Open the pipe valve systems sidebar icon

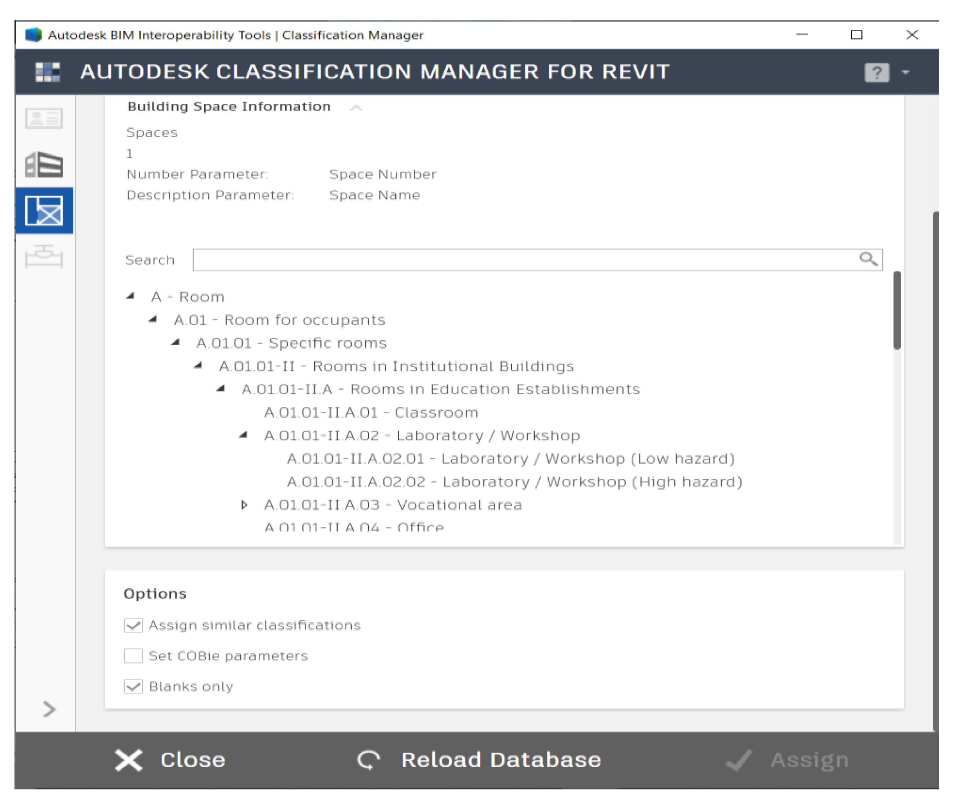(x=43, y=256)
